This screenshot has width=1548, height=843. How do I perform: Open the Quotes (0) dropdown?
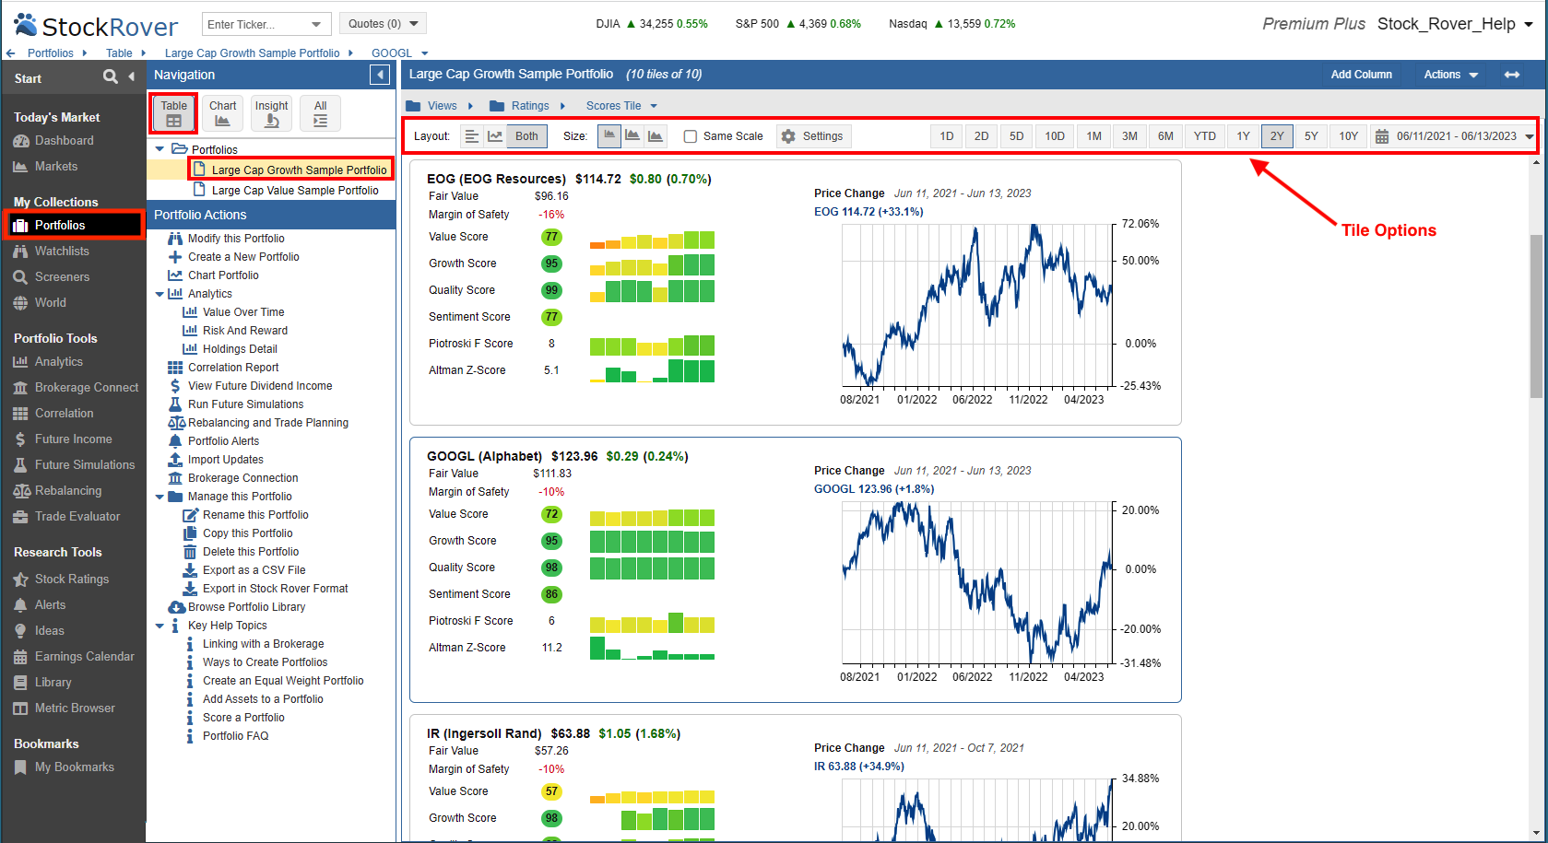coord(383,24)
